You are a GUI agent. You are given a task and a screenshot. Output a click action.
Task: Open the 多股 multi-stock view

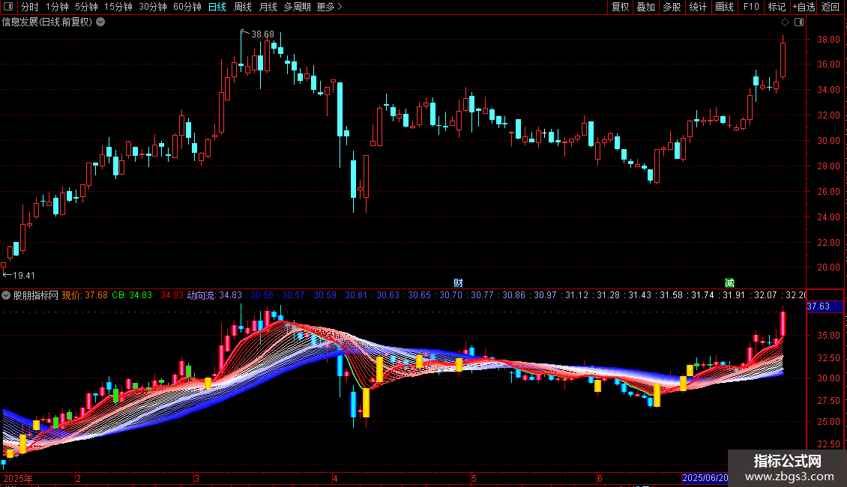(x=672, y=7)
